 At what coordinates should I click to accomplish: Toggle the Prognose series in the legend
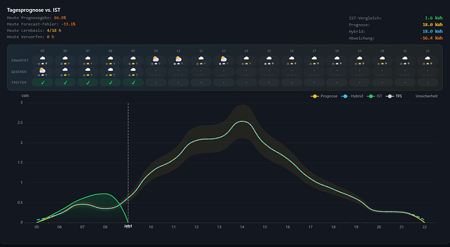click(x=324, y=96)
